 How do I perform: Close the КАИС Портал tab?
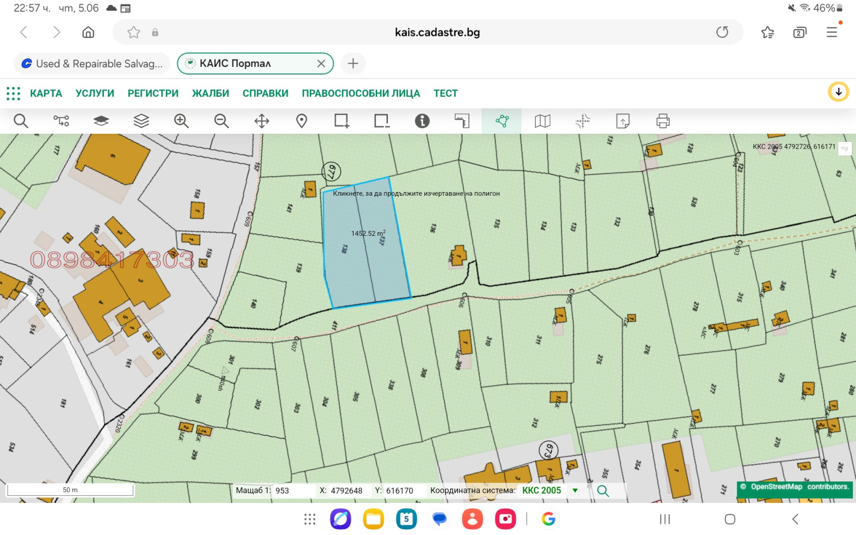[x=321, y=64]
